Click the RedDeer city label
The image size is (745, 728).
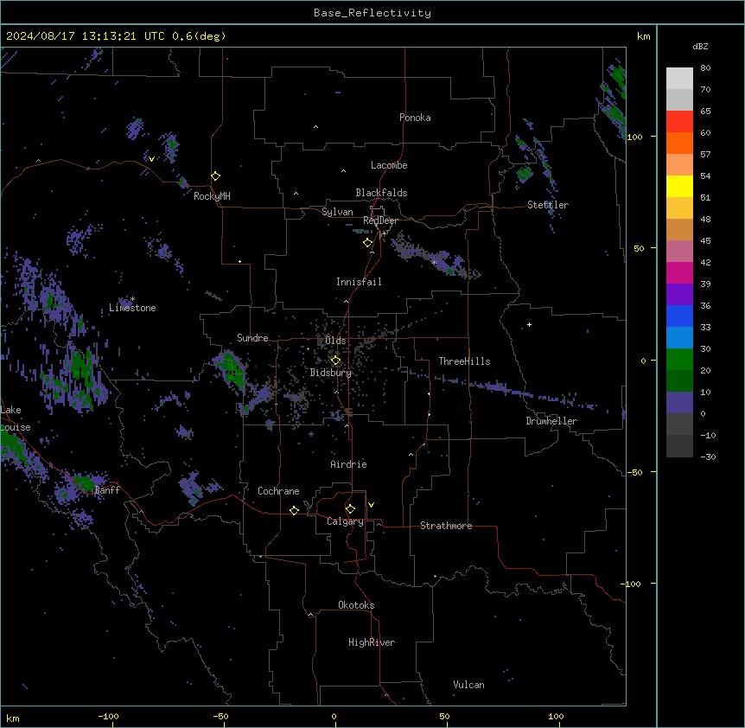380,220
